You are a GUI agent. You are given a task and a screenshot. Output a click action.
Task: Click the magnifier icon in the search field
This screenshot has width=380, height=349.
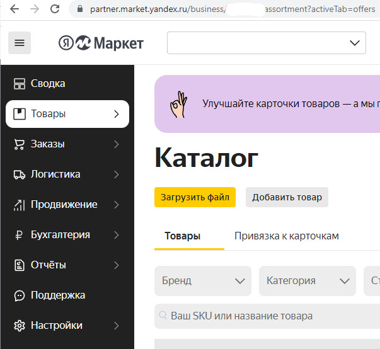(163, 316)
